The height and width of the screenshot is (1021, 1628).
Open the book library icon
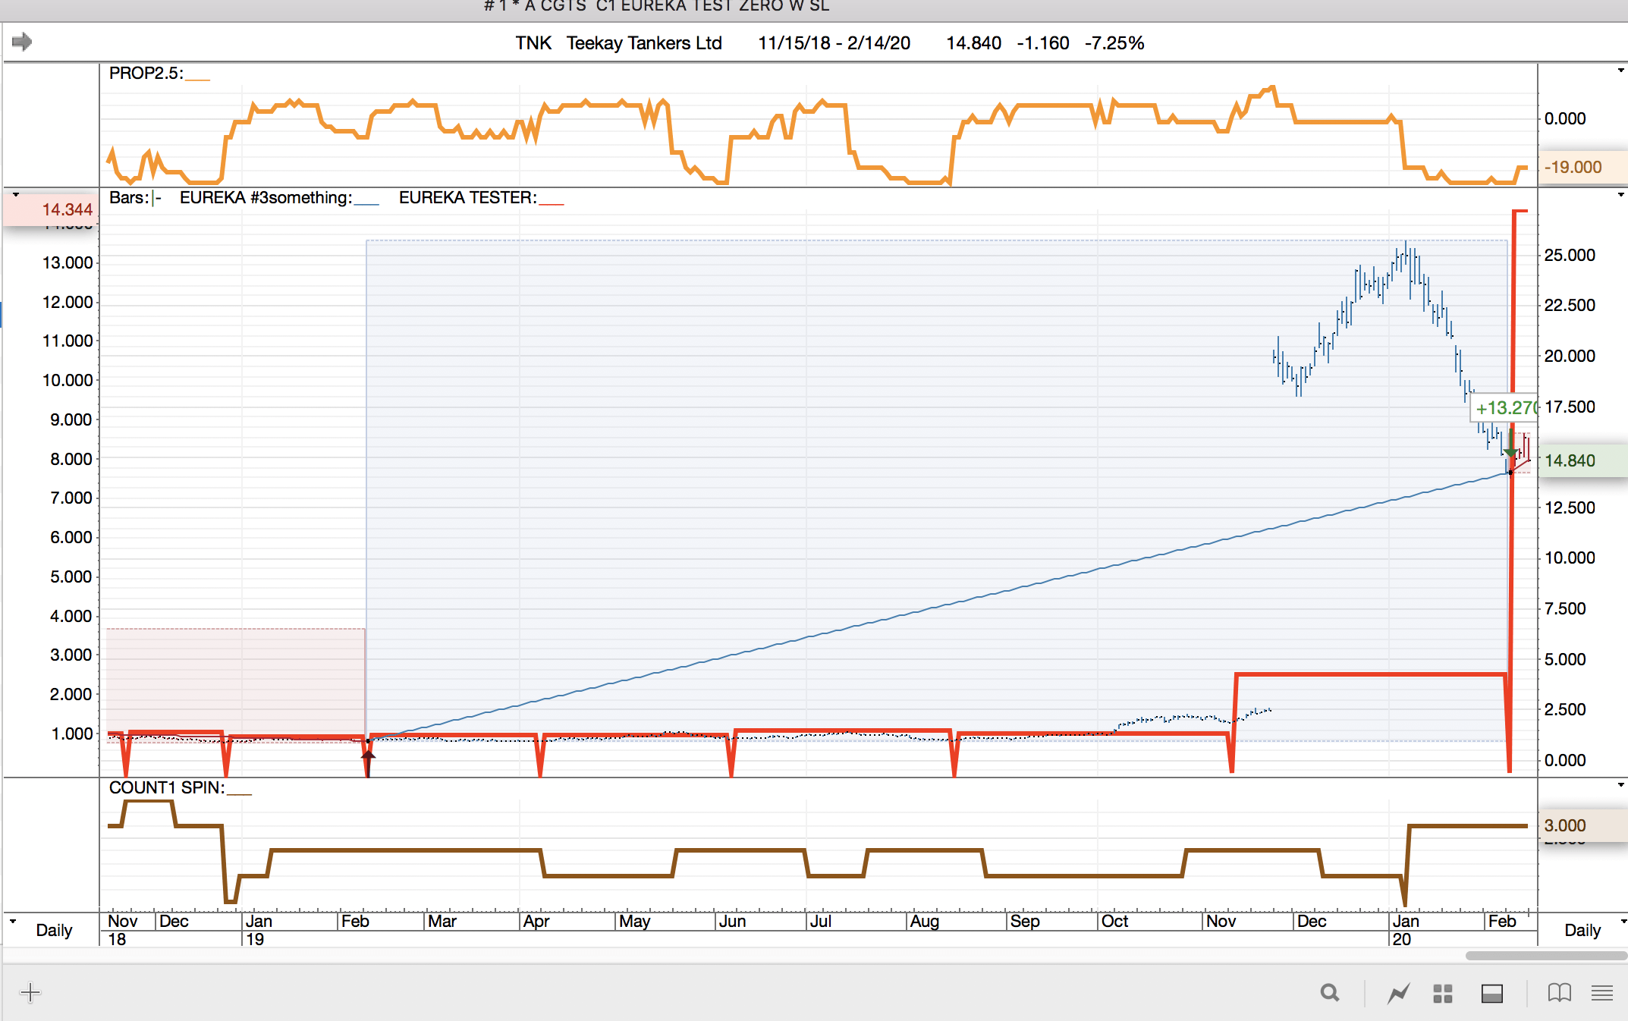coord(1559,992)
